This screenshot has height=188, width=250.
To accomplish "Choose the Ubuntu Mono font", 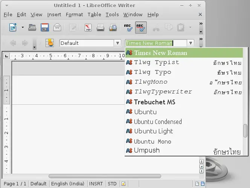I will 184,141.
